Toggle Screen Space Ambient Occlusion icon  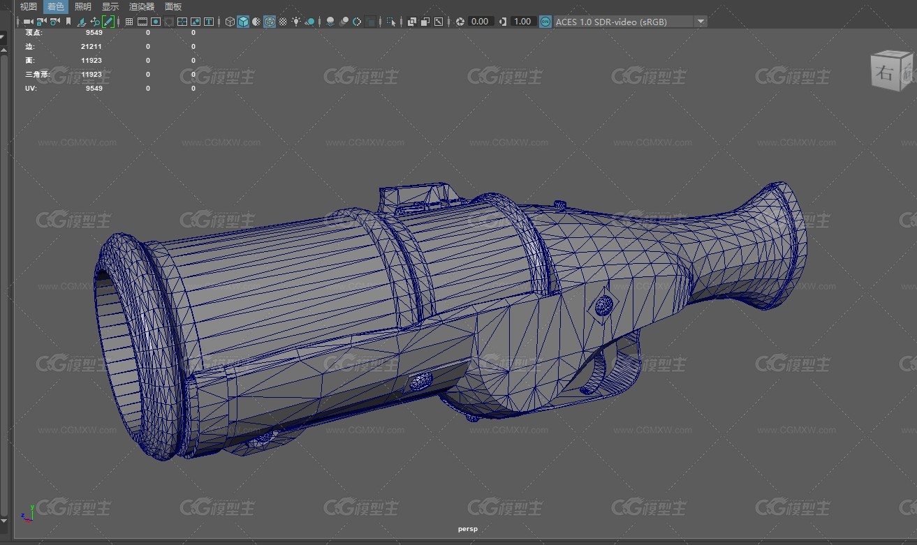click(x=330, y=22)
